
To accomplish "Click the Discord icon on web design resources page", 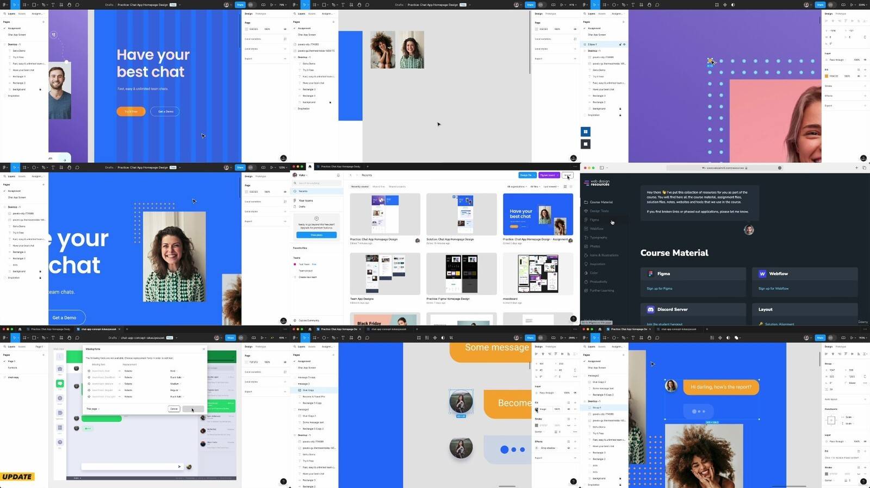I will tap(650, 309).
